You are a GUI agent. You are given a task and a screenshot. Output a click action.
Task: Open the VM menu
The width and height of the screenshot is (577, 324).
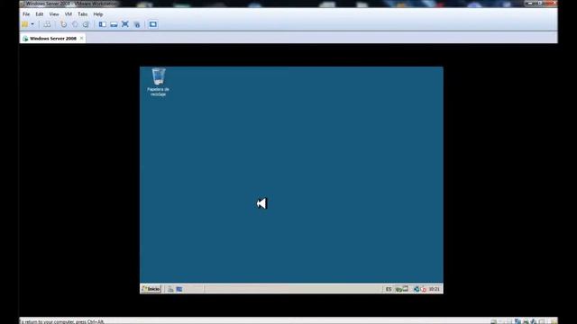[69, 14]
